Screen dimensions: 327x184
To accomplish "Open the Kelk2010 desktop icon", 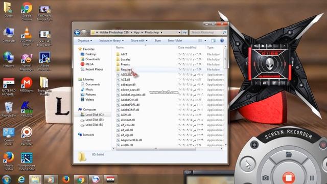I will click(27, 109).
